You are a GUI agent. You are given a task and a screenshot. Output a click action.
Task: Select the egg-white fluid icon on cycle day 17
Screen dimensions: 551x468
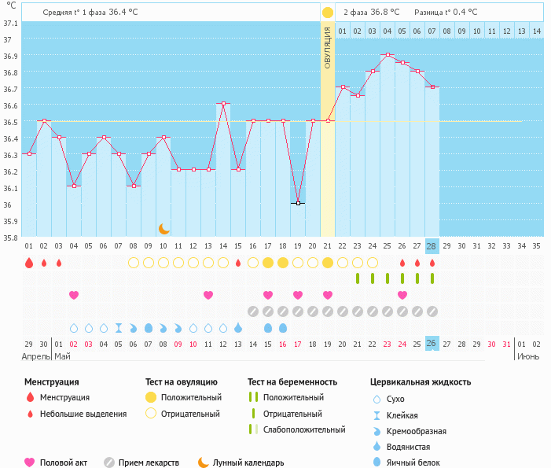click(268, 327)
